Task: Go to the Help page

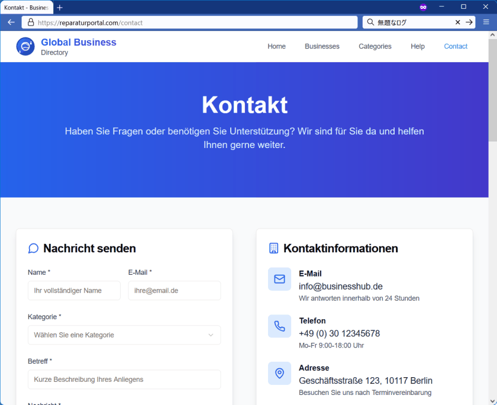Action: click(418, 46)
